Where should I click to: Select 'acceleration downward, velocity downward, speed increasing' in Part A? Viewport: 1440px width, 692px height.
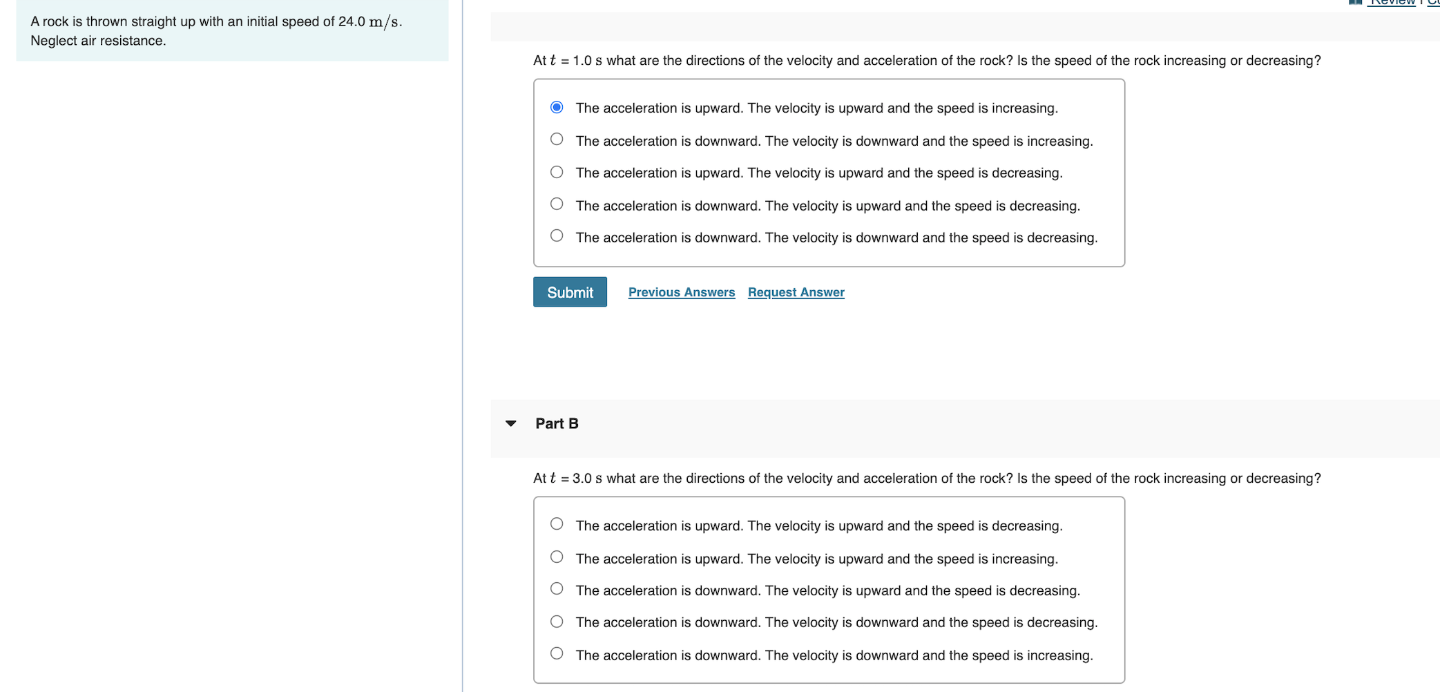(556, 138)
